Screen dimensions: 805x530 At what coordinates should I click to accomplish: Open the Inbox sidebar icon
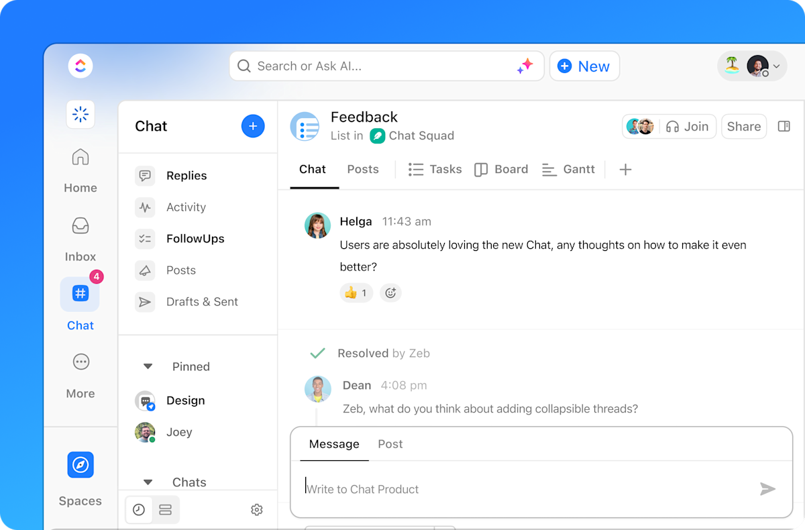coord(80,226)
